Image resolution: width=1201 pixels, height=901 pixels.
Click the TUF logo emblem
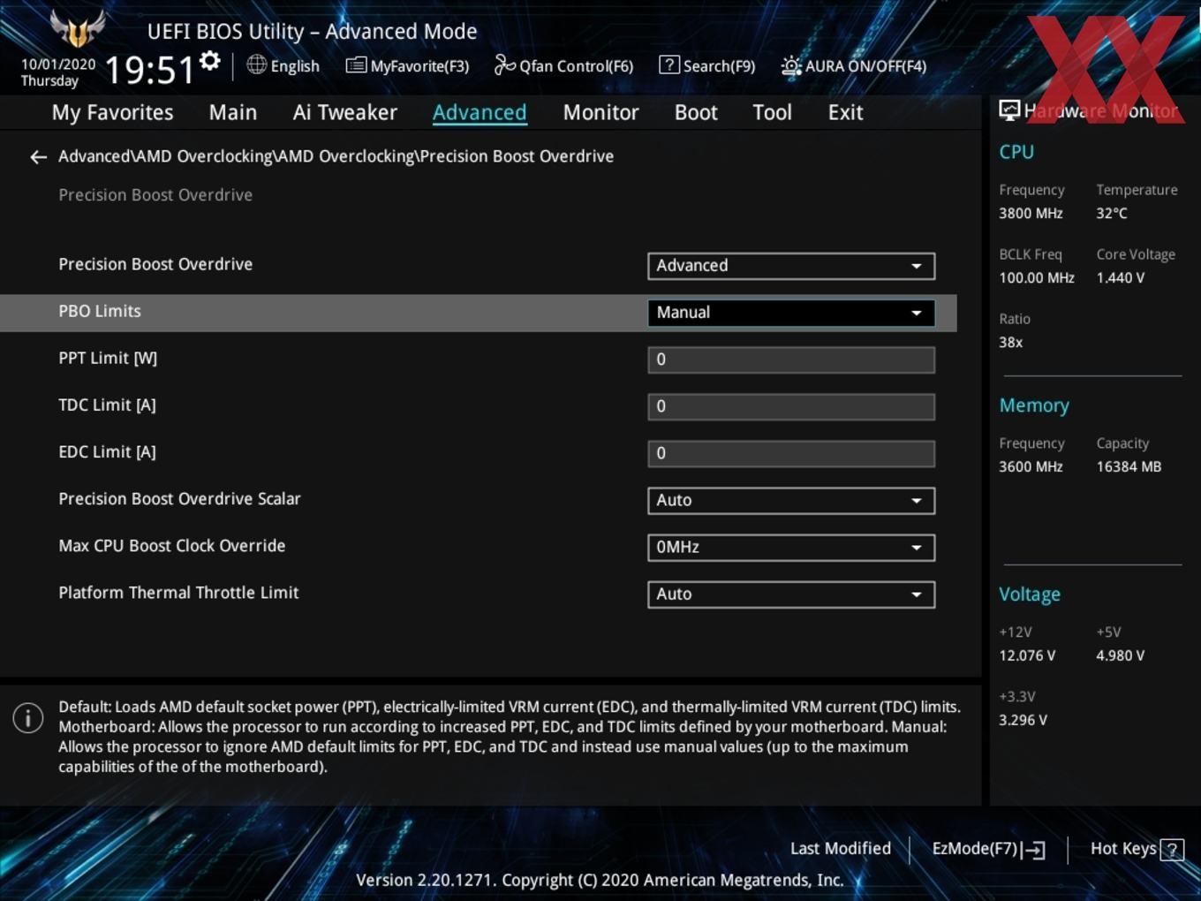78,29
